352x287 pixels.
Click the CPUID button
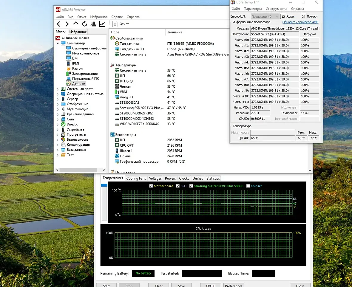coord(211,286)
